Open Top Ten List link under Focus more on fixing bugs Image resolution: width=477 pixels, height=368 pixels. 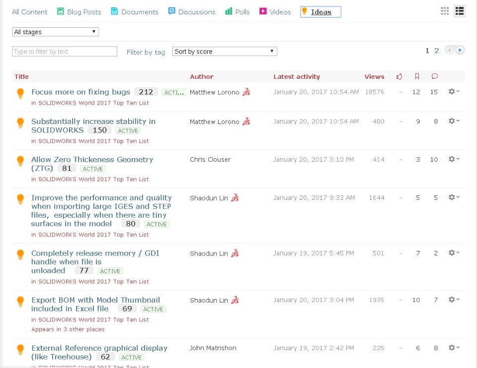point(93,103)
